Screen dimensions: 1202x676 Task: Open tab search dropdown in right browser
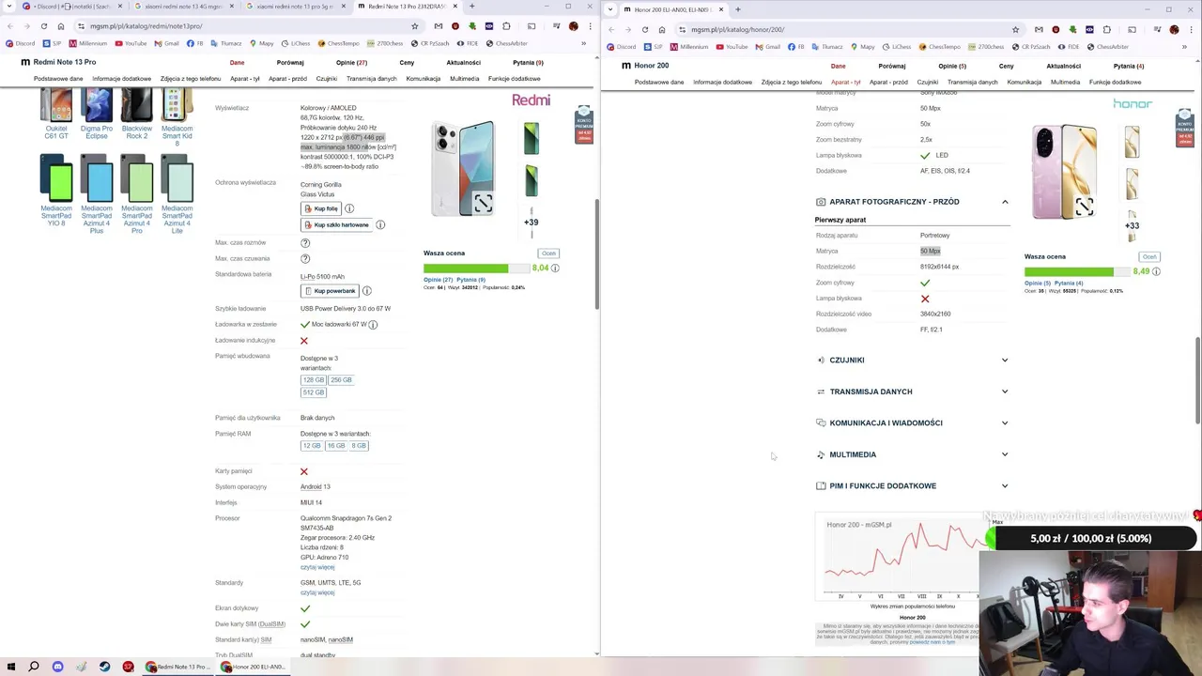tap(611, 9)
